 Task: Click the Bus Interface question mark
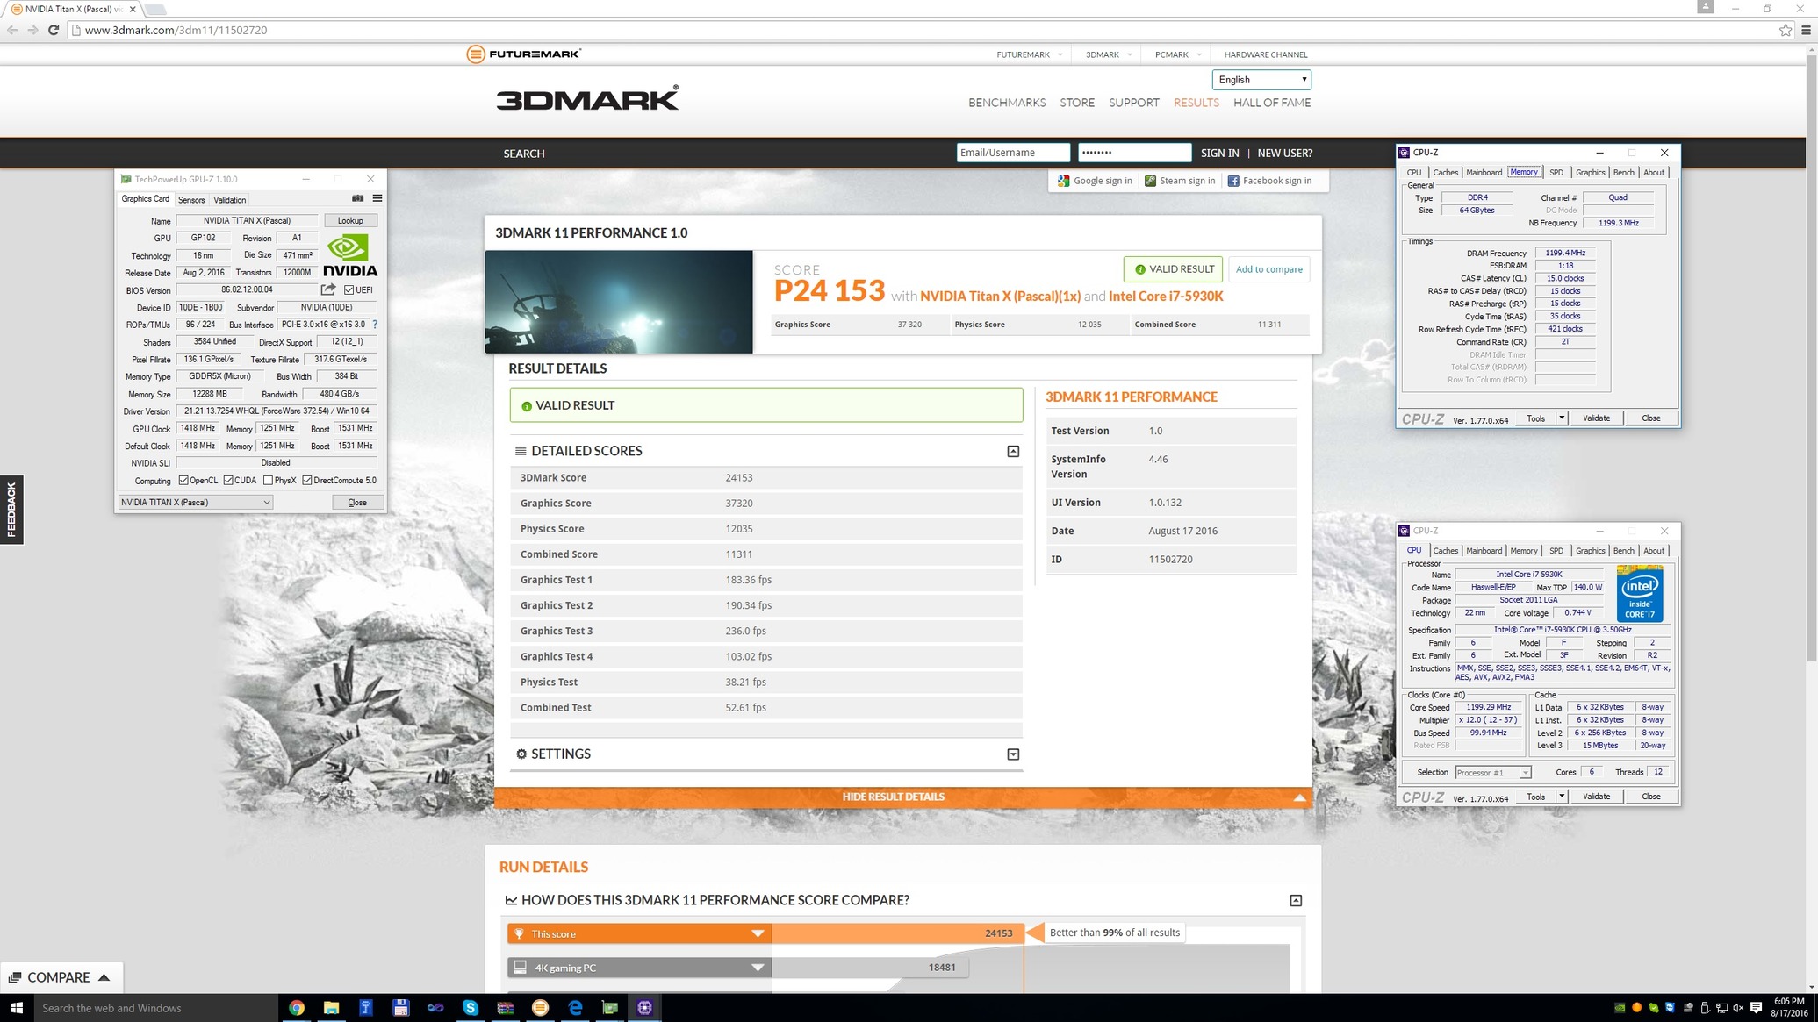375,325
